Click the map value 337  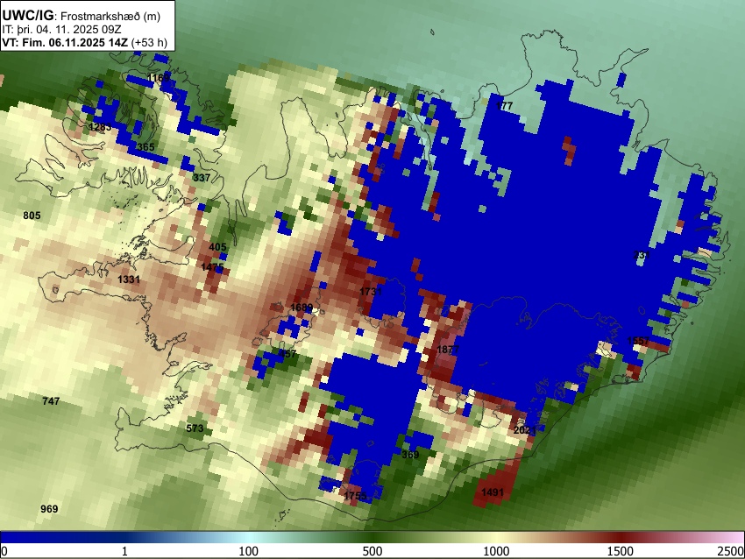tap(202, 178)
